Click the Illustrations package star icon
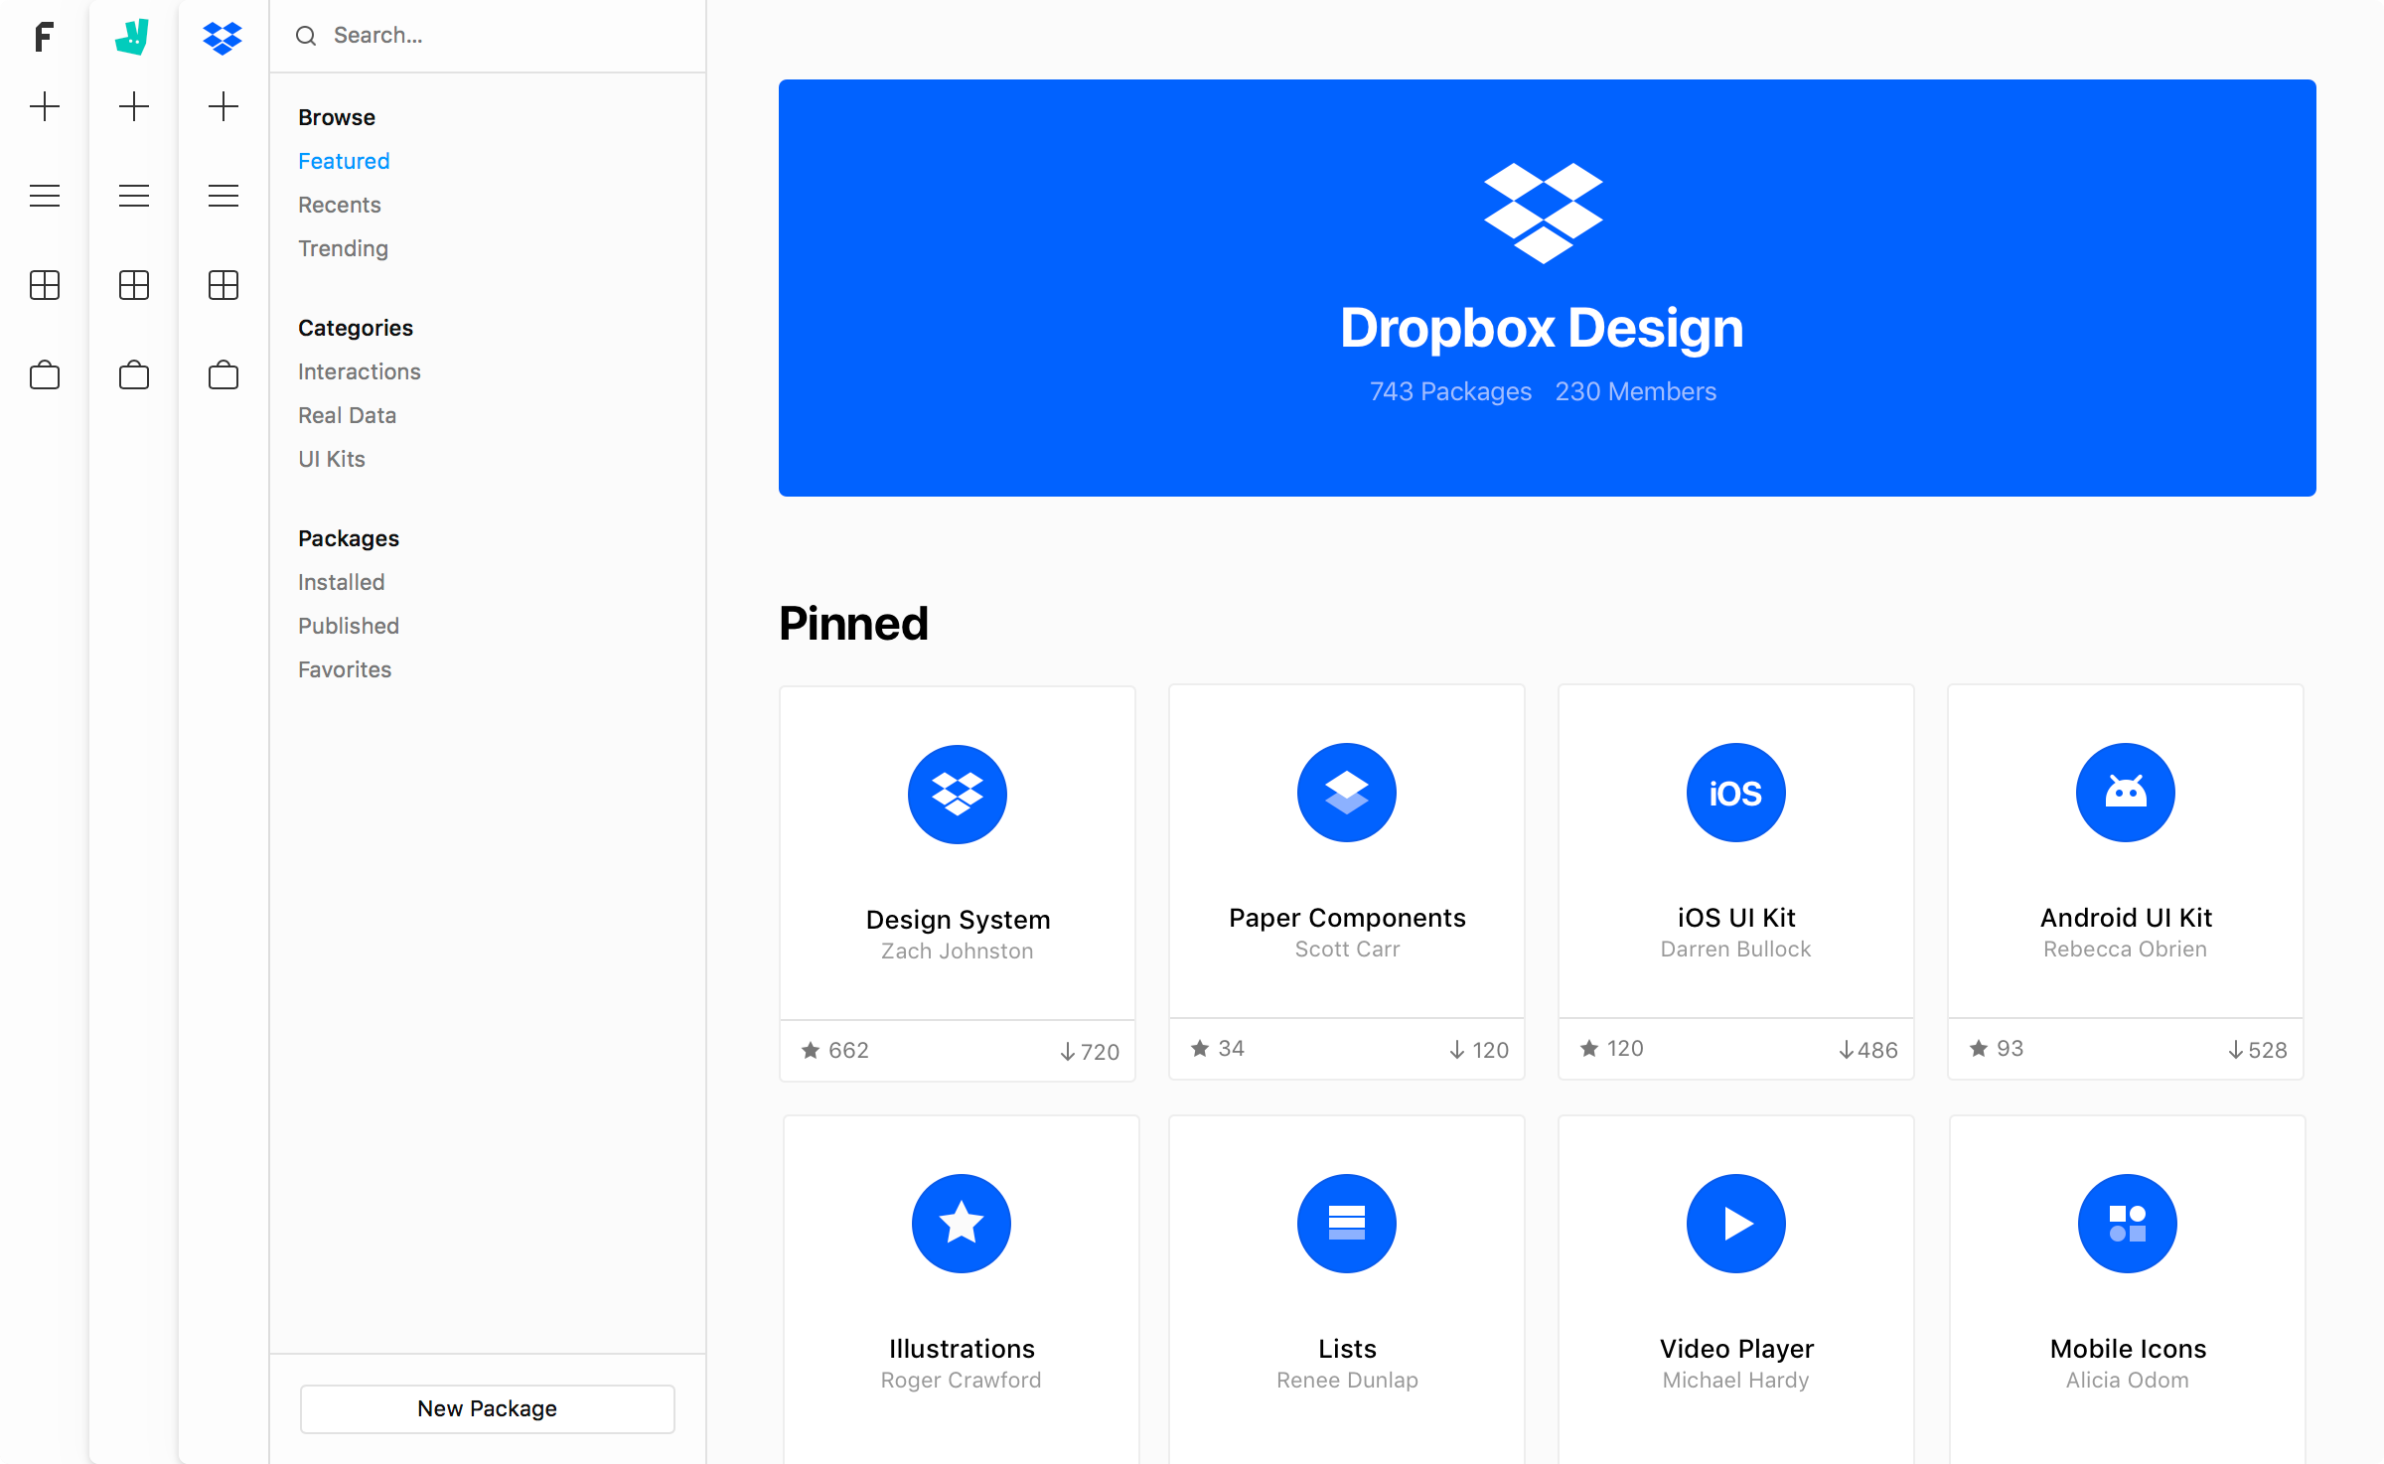This screenshot has width=2384, height=1464. 959,1223
